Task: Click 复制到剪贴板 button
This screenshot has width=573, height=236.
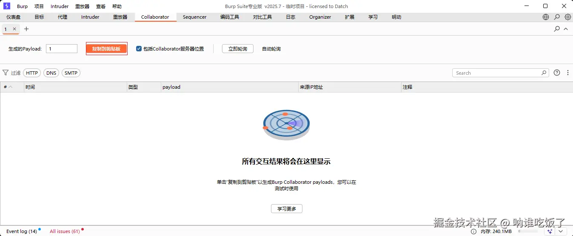Action: point(106,48)
